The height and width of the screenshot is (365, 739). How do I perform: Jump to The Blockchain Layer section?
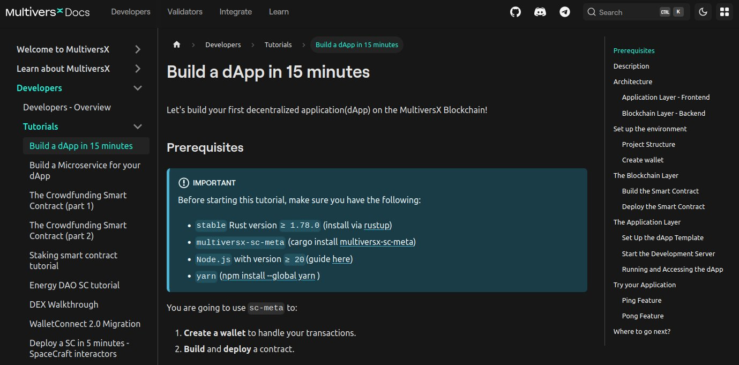coord(646,175)
